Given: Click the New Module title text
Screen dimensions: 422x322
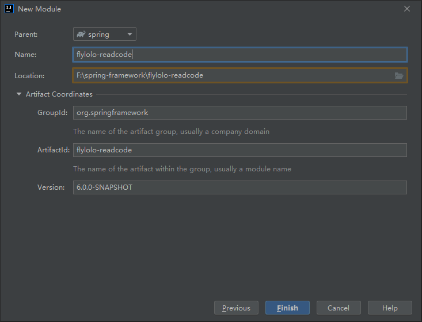Looking at the screenshot, I should (40, 9).
